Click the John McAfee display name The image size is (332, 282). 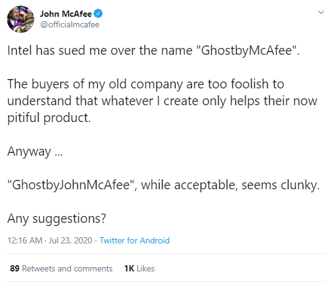66,14
